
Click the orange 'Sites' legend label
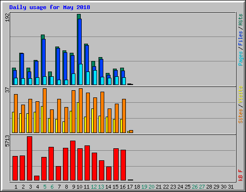click(240, 116)
